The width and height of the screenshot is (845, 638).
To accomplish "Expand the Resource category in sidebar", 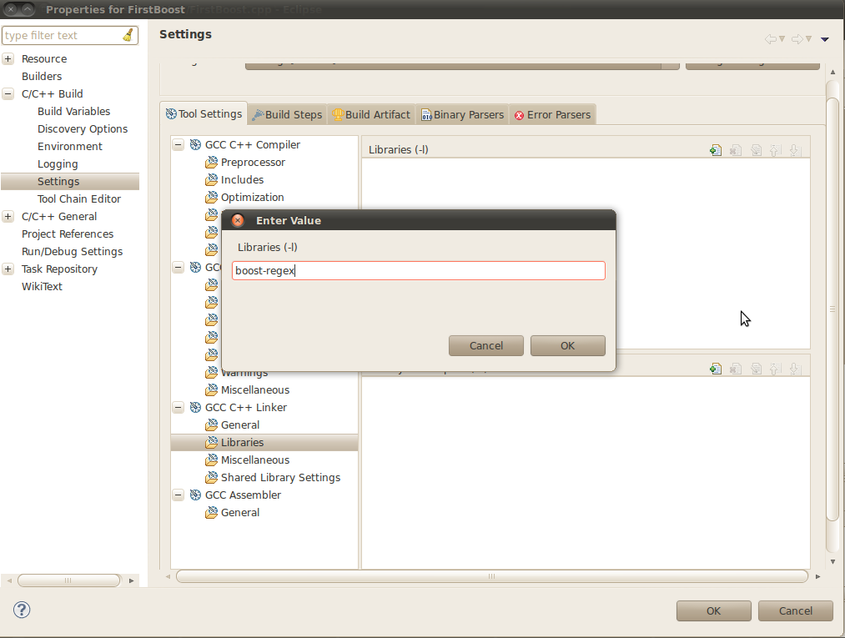I will [x=8, y=59].
